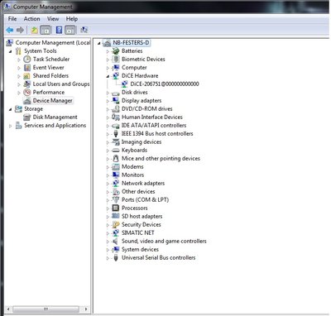This screenshot has height=316, width=331.
Task: Collapse the NB-FESTERS-D root node
Action: click(99, 43)
